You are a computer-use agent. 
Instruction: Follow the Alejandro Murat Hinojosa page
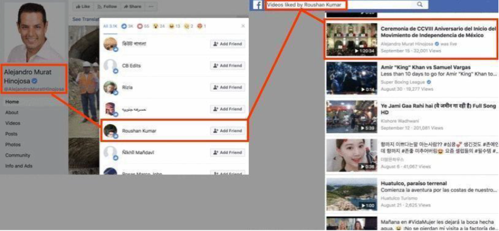point(107,6)
